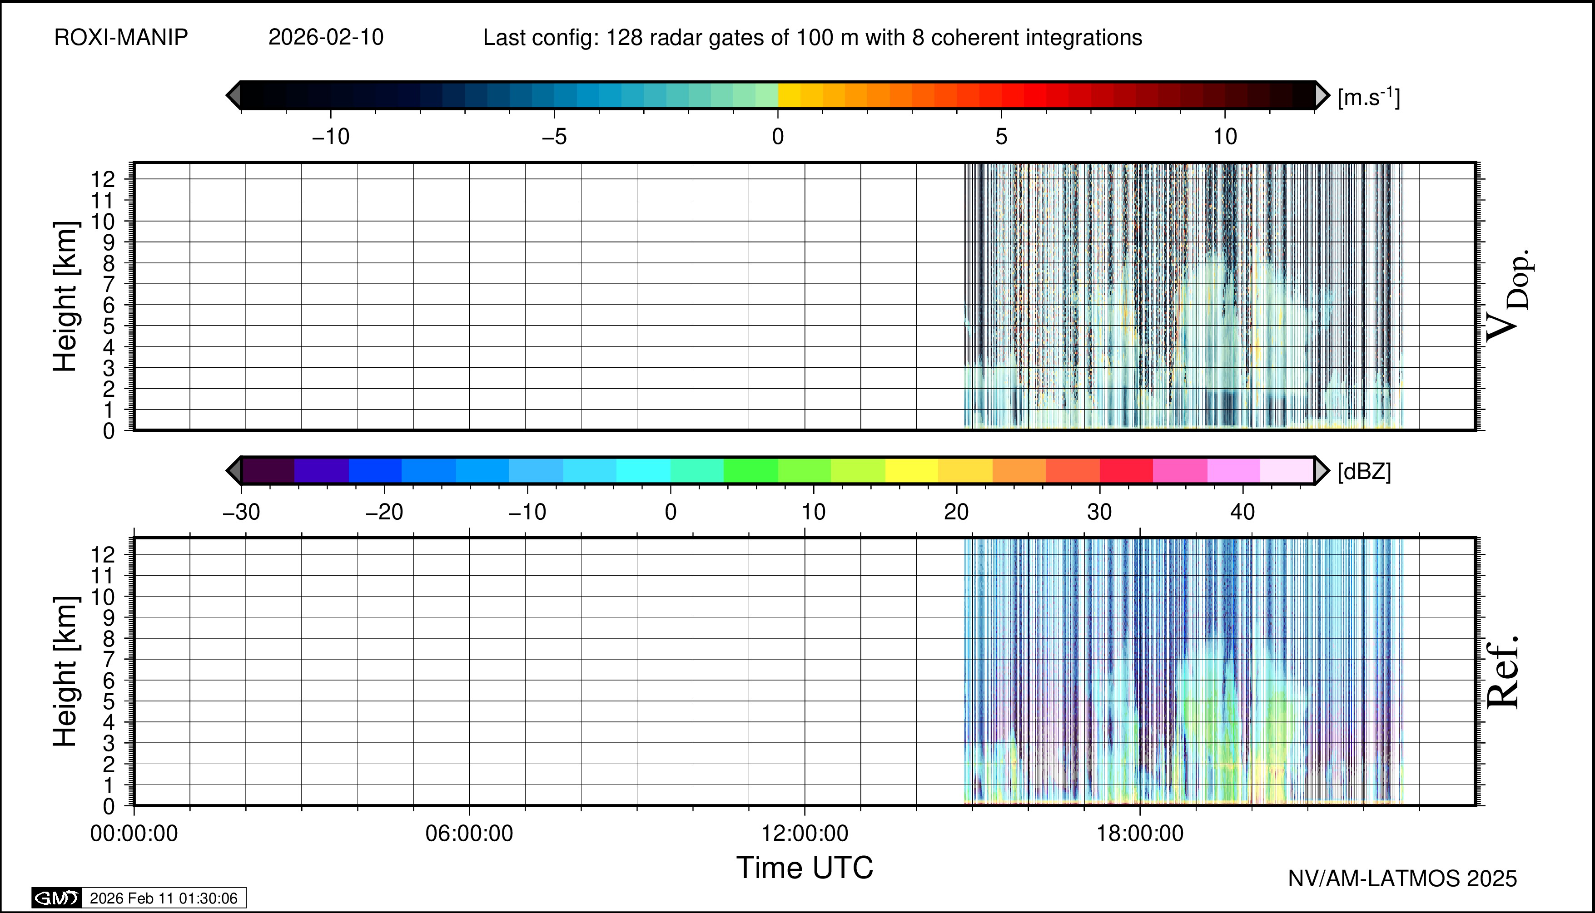Image resolution: width=1595 pixels, height=913 pixels.
Task: Click the ROXI-MANIP title text
Action: [121, 38]
